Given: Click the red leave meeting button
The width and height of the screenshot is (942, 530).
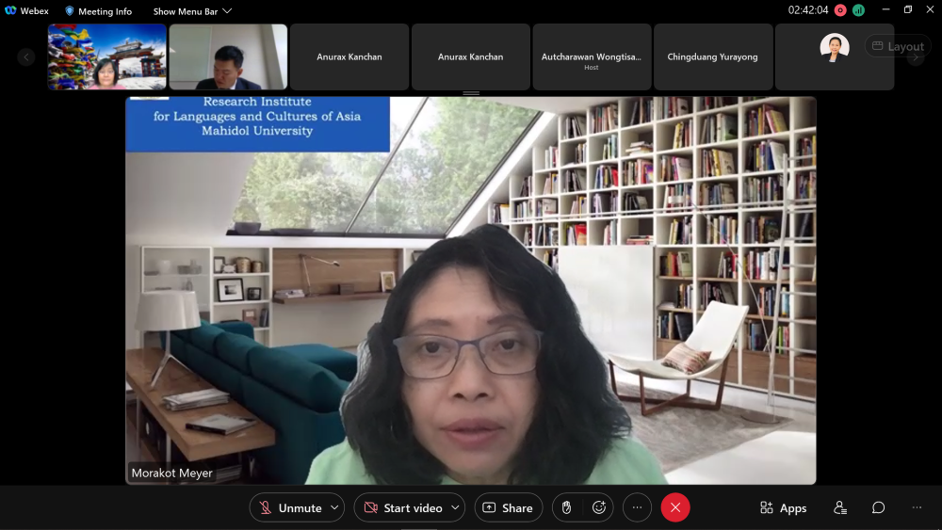Looking at the screenshot, I should [x=675, y=508].
